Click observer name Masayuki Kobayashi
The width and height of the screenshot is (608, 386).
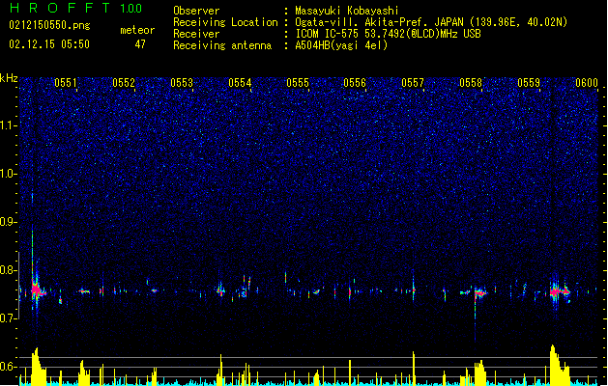[347, 11]
